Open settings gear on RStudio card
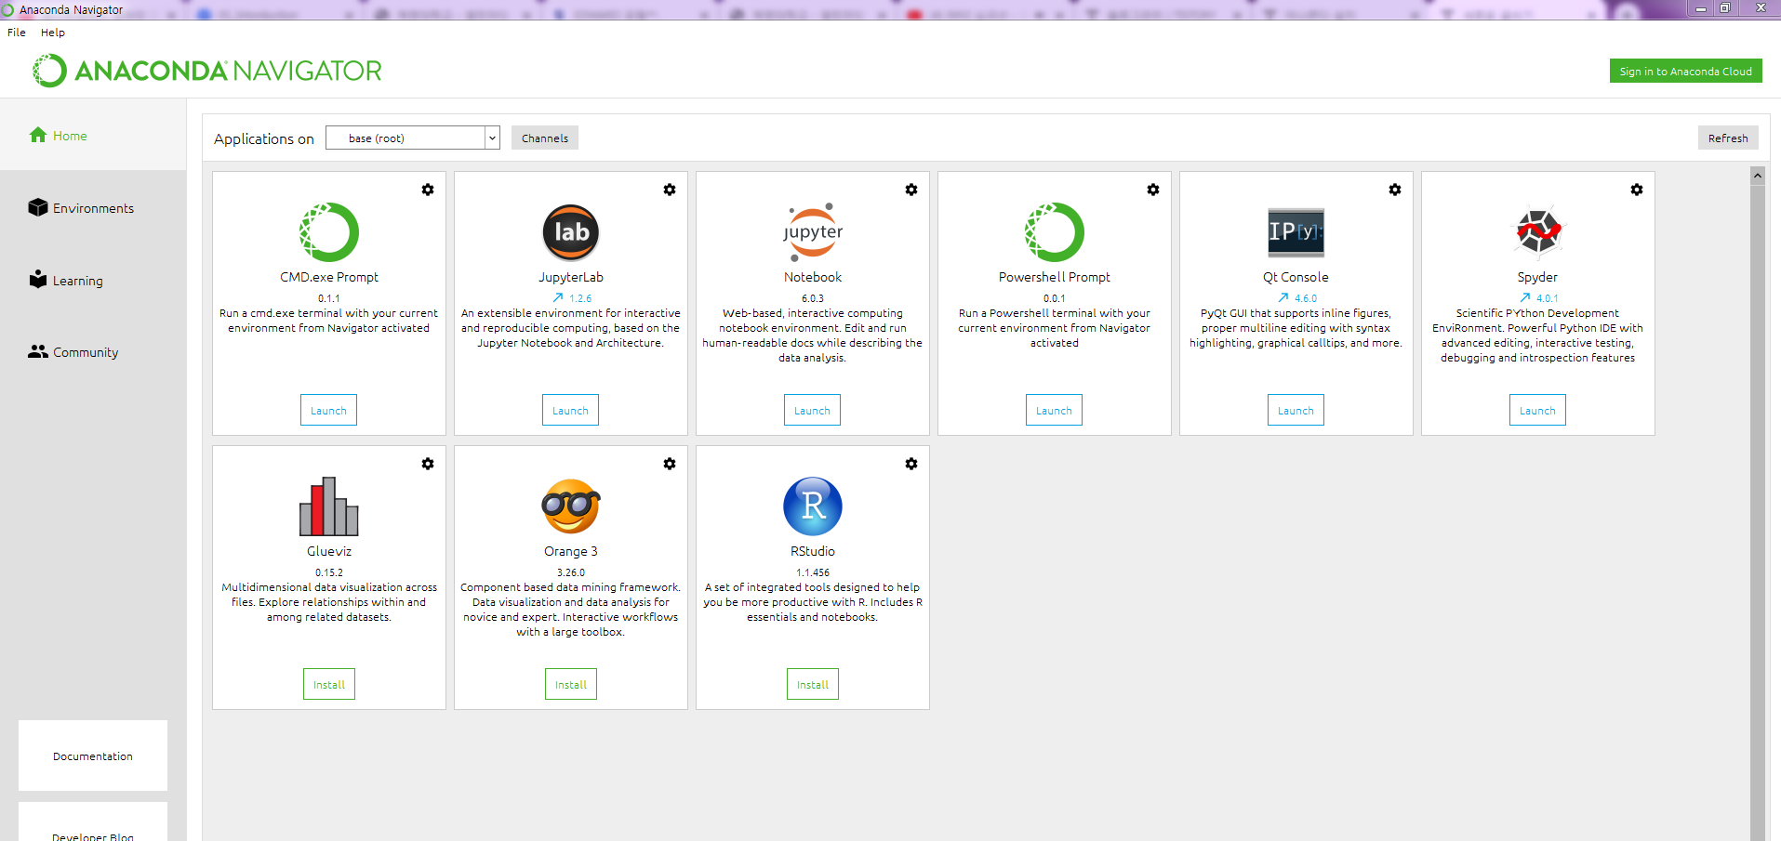The width and height of the screenshot is (1781, 841). coord(911,464)
